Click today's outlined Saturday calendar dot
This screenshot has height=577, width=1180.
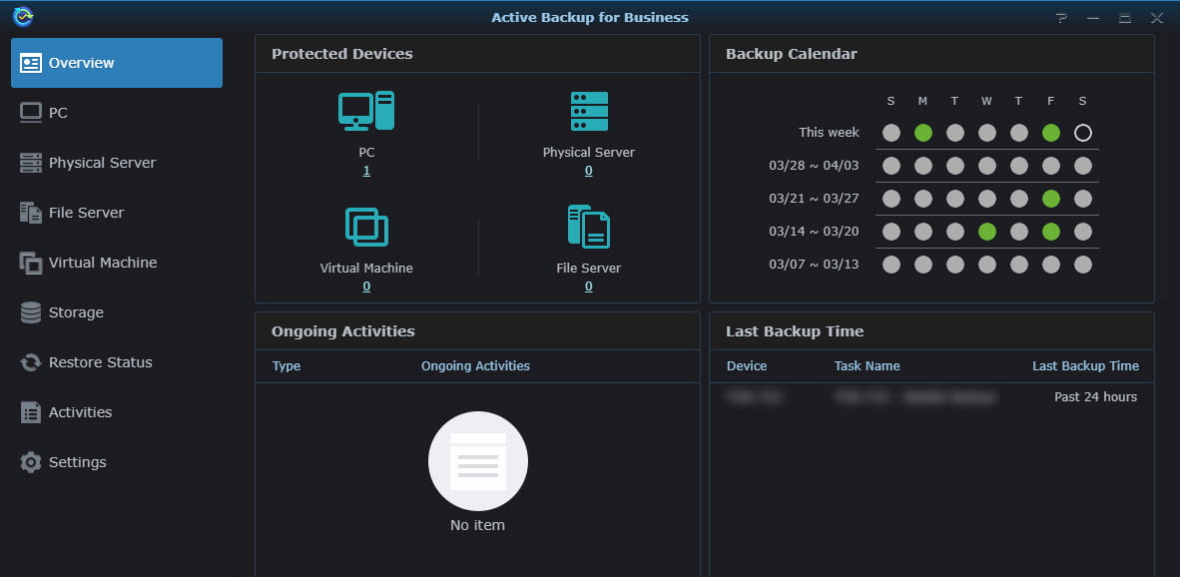click(1083, 133)
